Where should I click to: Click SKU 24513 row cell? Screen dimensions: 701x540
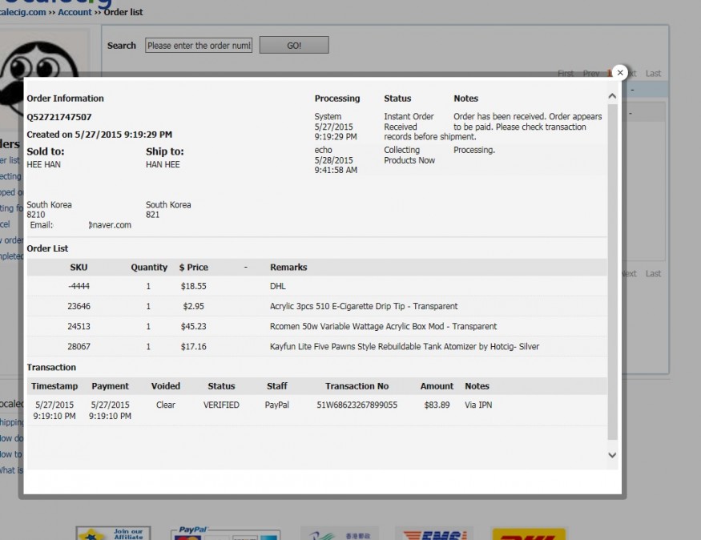(x=79, y=326)
